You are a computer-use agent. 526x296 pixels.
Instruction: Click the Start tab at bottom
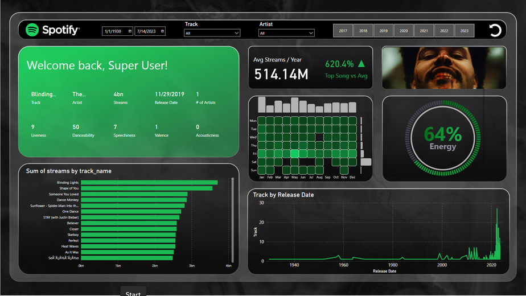133,291
